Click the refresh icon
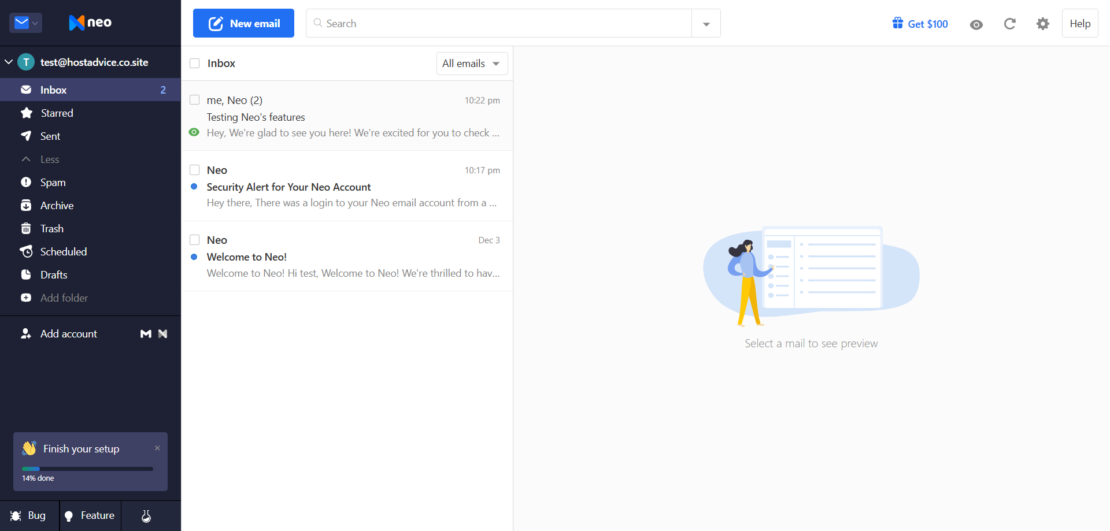The image size is (1110, 531). [1010, 24]
